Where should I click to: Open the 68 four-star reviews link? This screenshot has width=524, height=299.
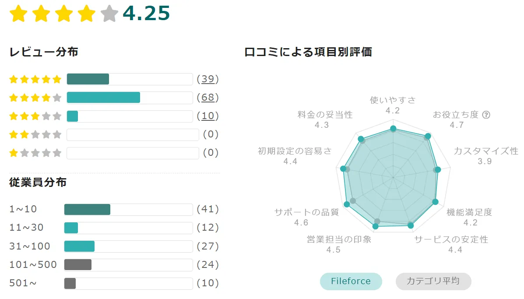(207, 98)
